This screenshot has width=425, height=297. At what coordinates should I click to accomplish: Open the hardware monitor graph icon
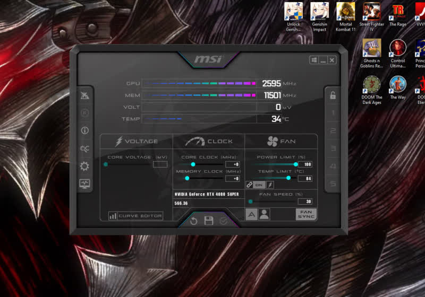(x=85, y=184)
